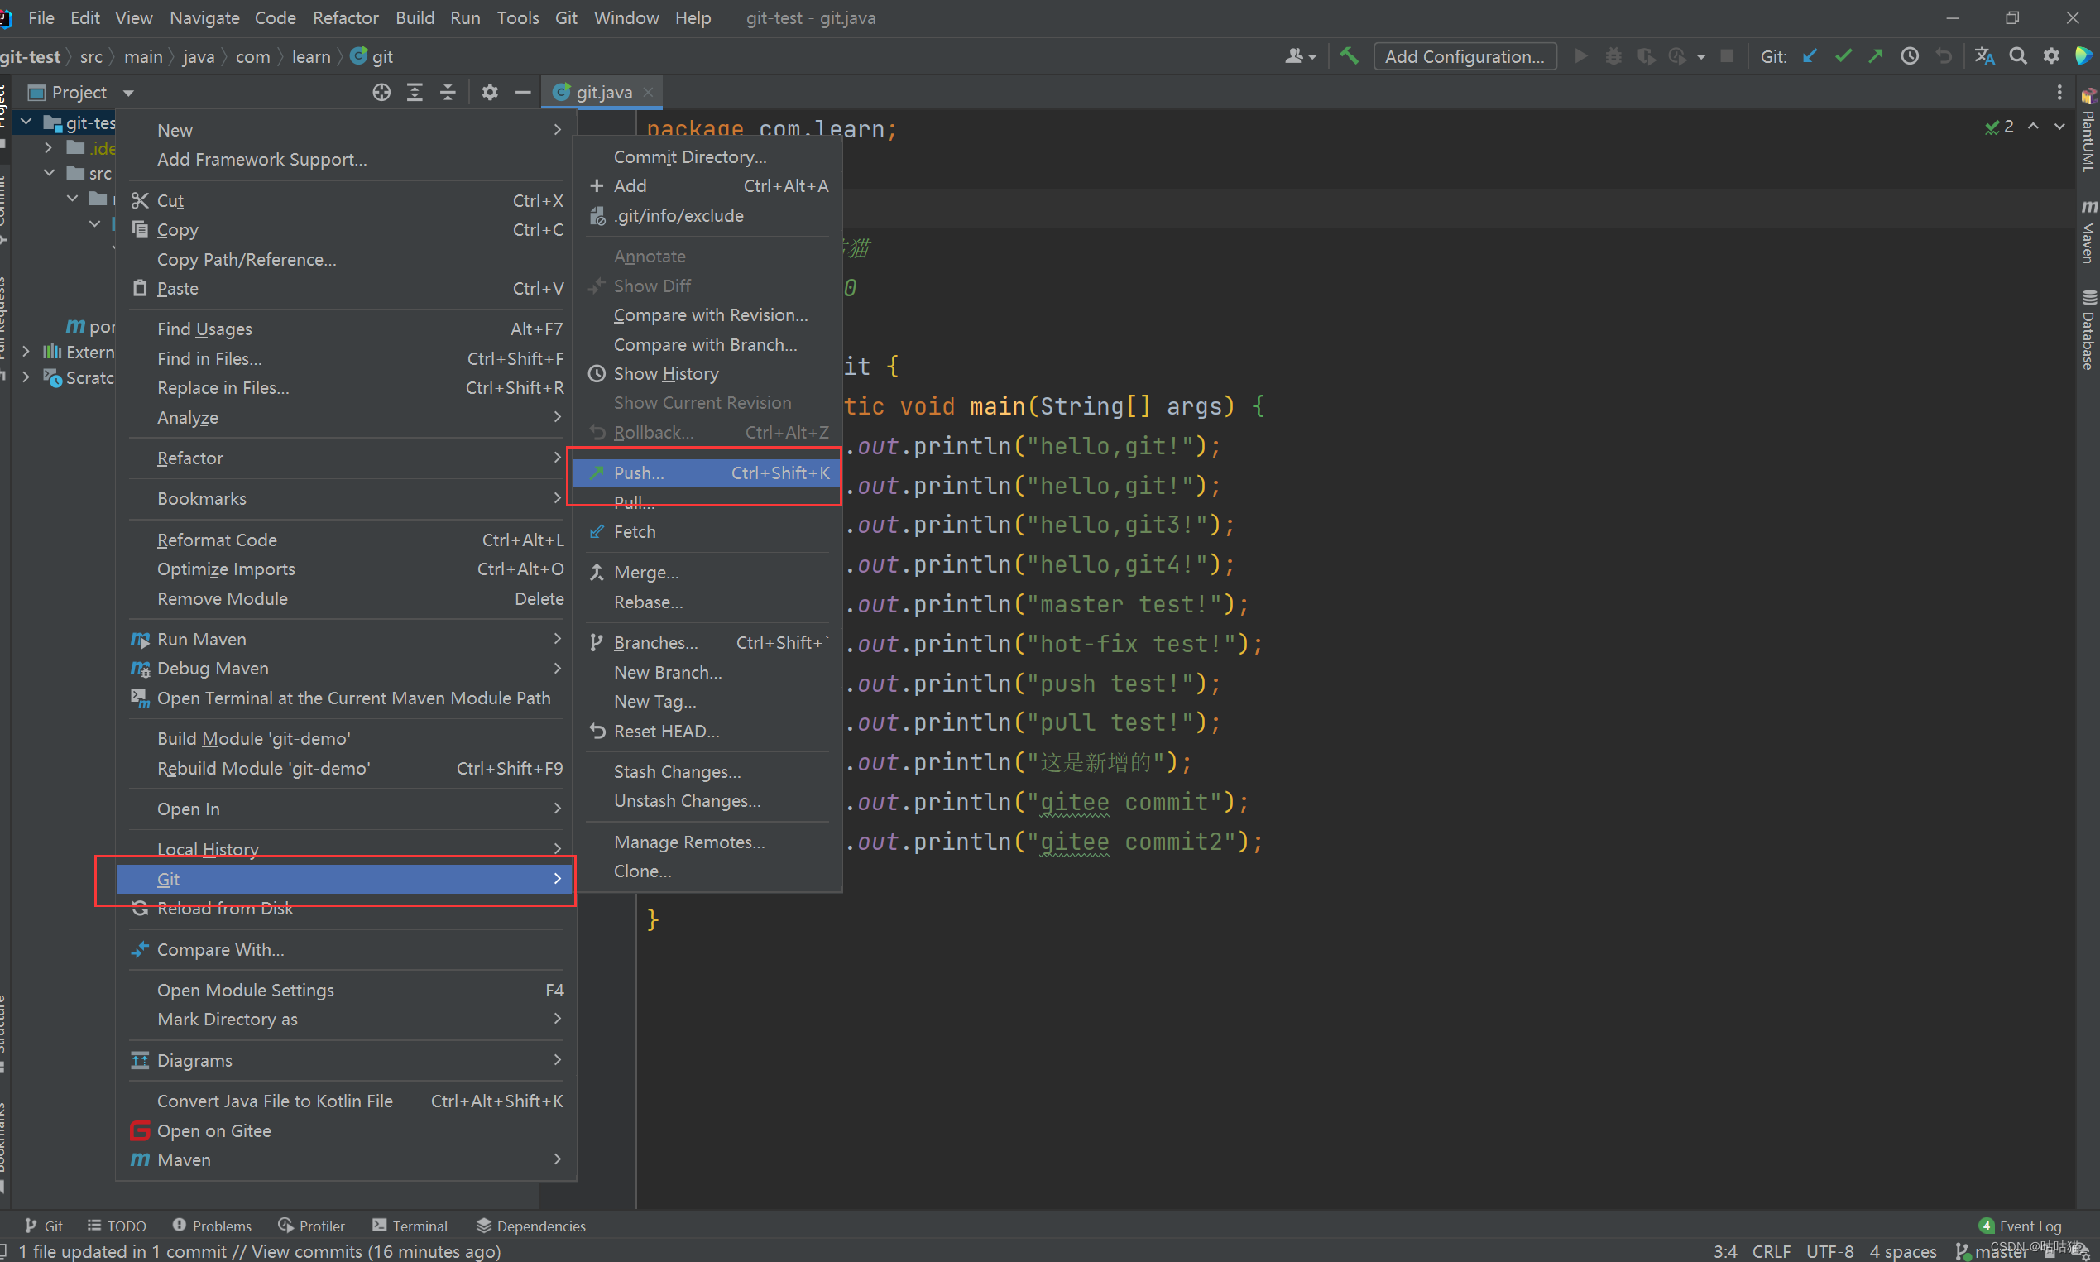Click Add Configuration... button
The height and width of the screenshot is (1262, 2100).
pos(1464,56)
